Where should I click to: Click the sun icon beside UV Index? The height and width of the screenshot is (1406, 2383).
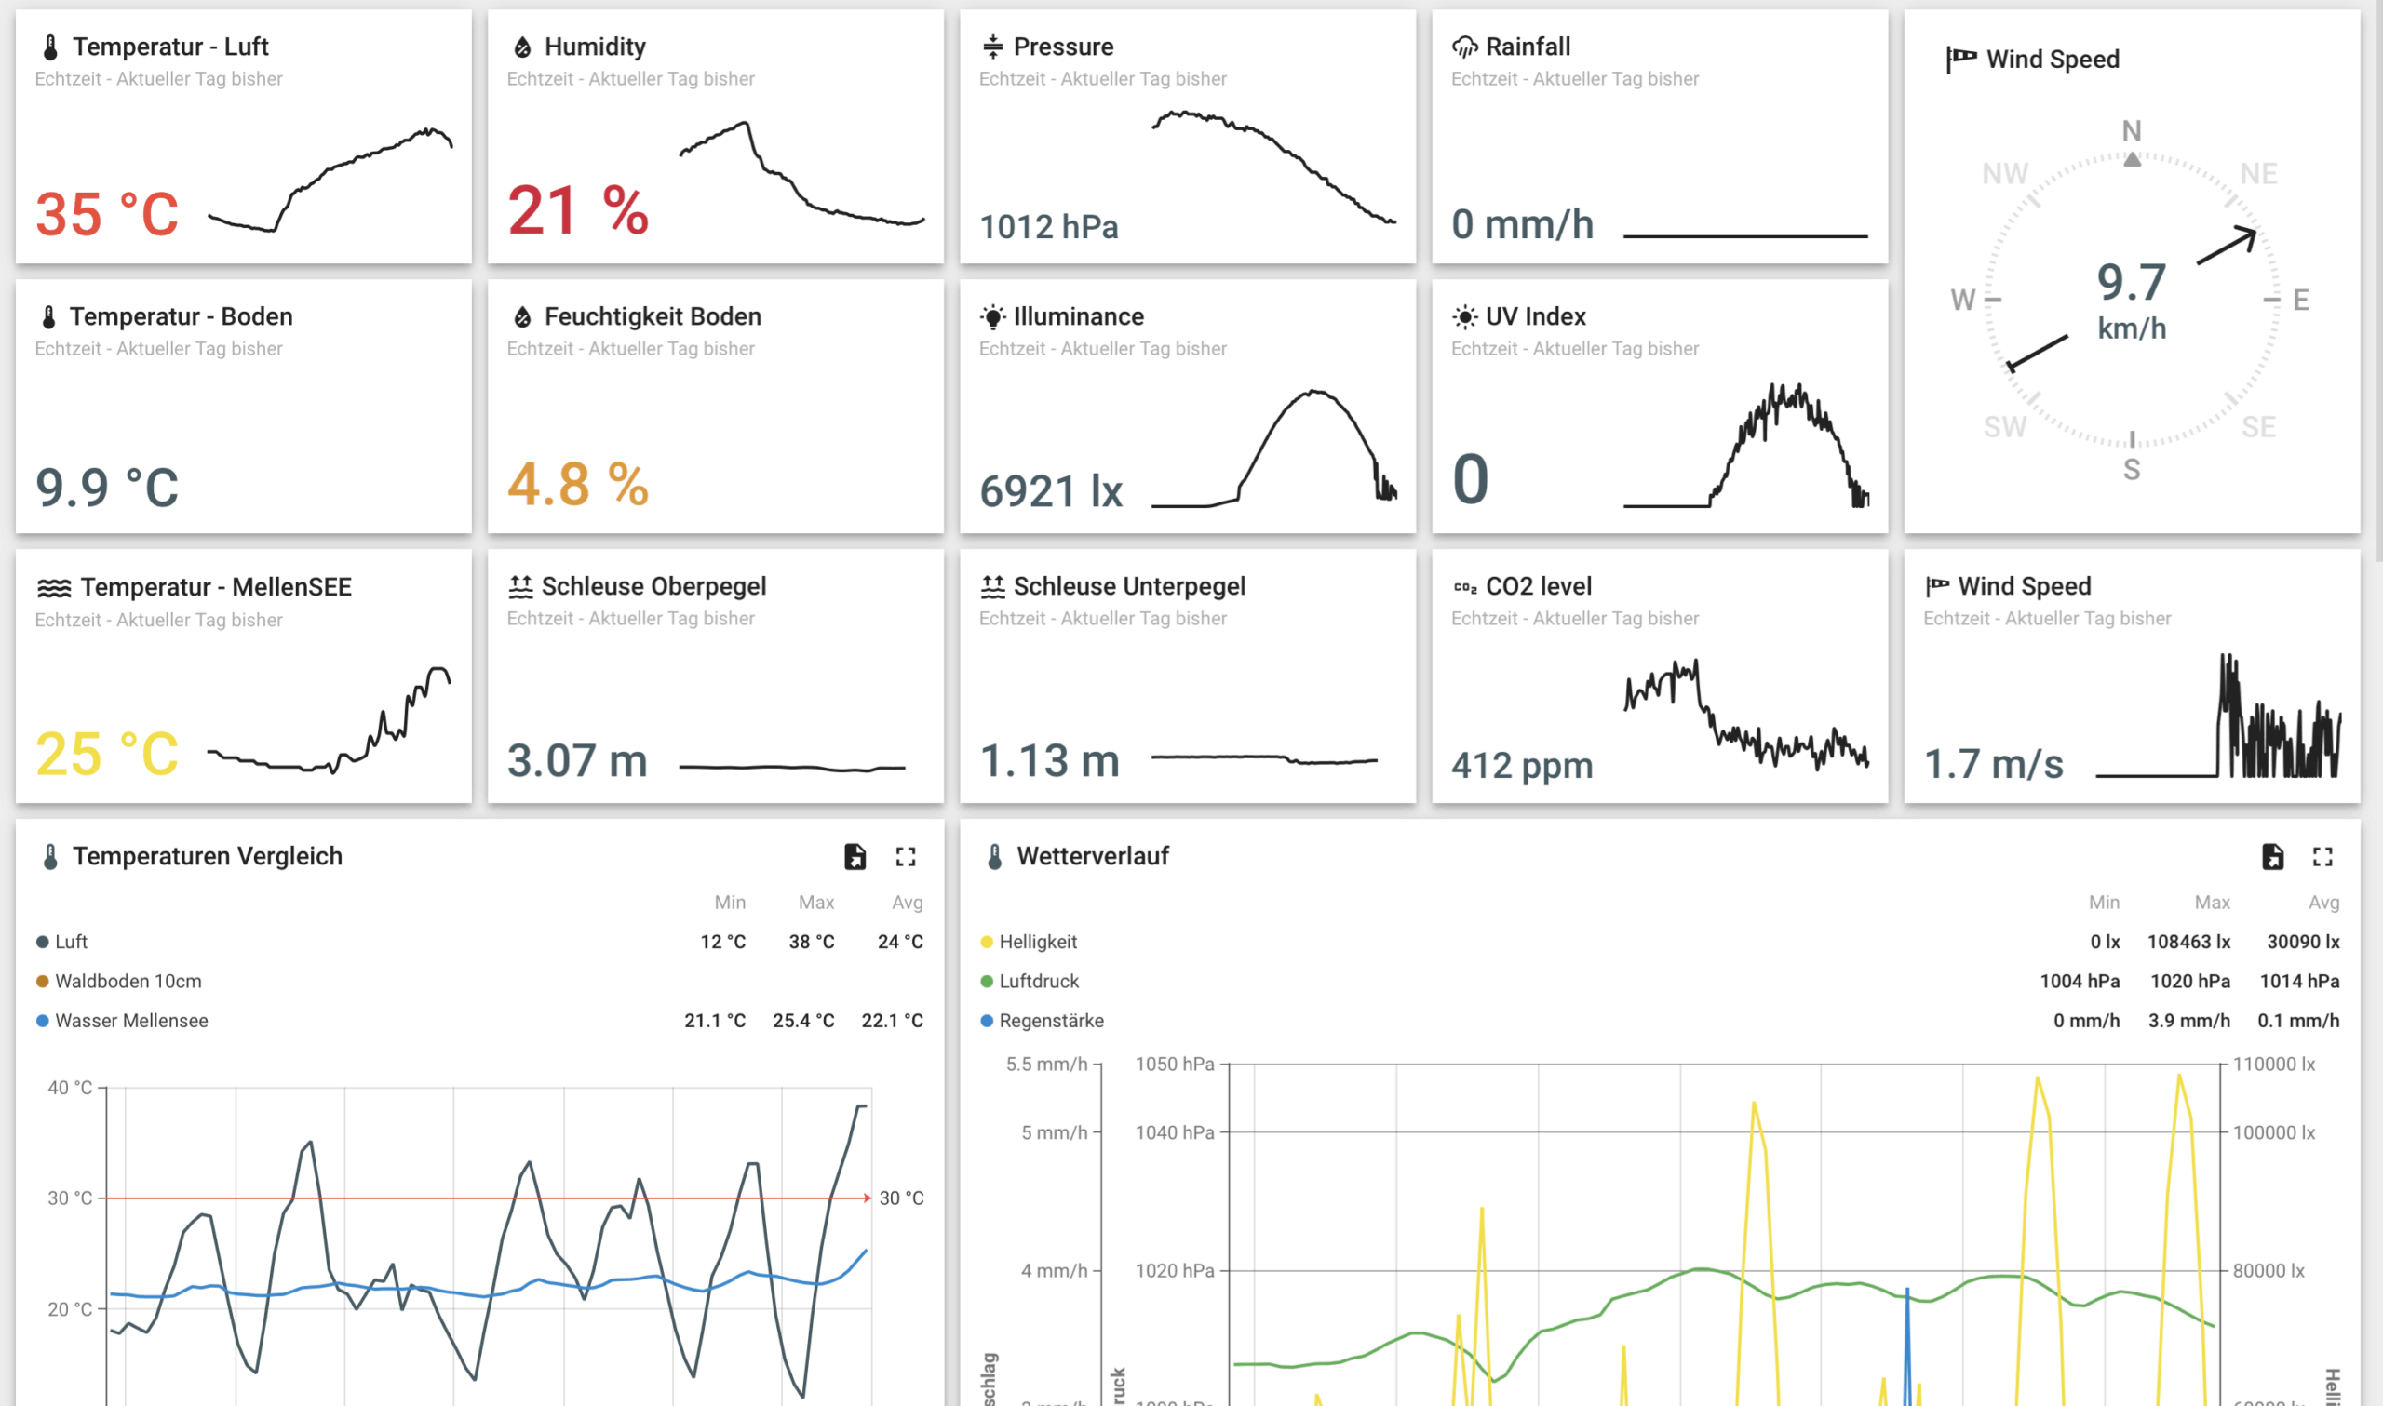click(x=1464, y=316)
